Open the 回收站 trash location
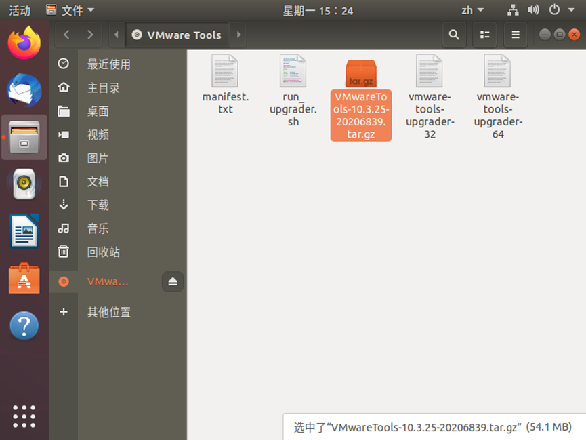586x440 pixels. pyautogui.click(x=118, y=252)
